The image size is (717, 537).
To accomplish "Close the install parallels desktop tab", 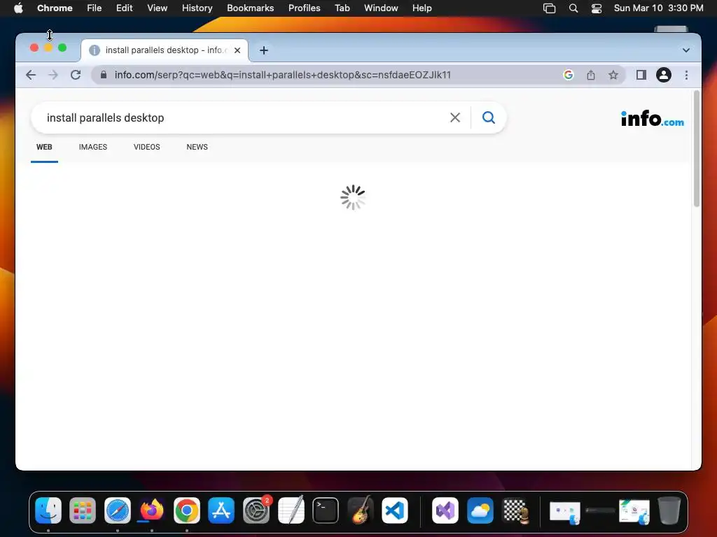I will (x=237, y=50).
